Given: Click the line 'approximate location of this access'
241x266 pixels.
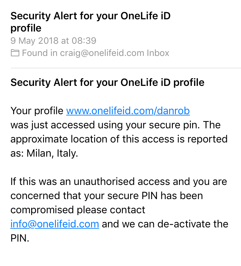Looking at the screenshot, I should [119, 139].
